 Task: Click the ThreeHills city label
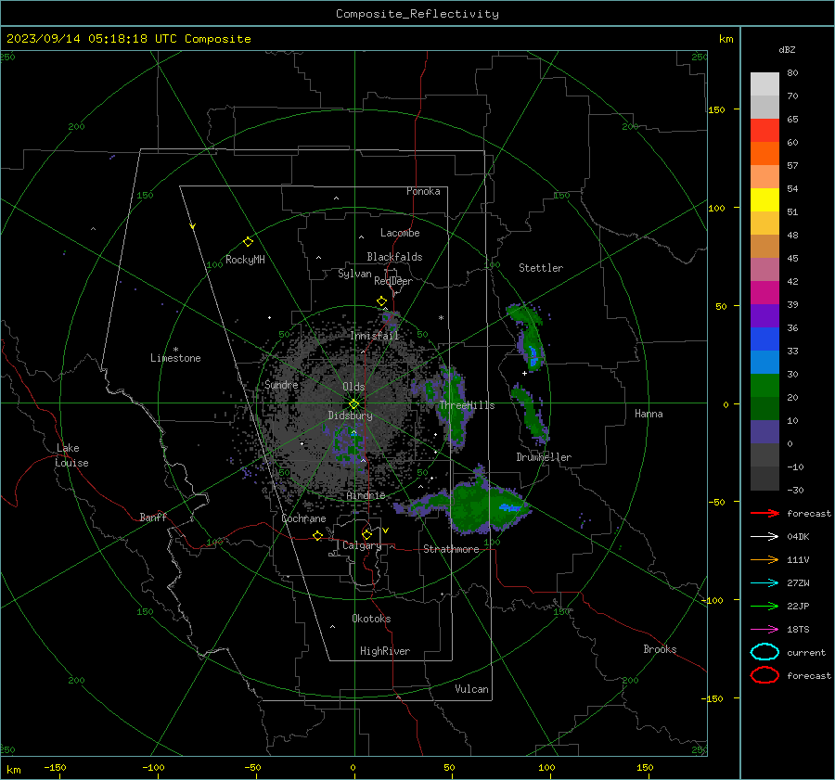pyautogui.click(x=467, y=405)
